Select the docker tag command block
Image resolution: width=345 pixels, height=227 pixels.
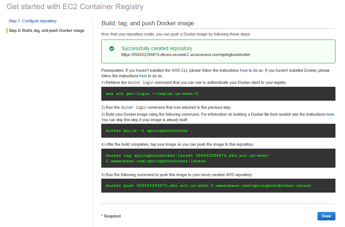[218, 158]
